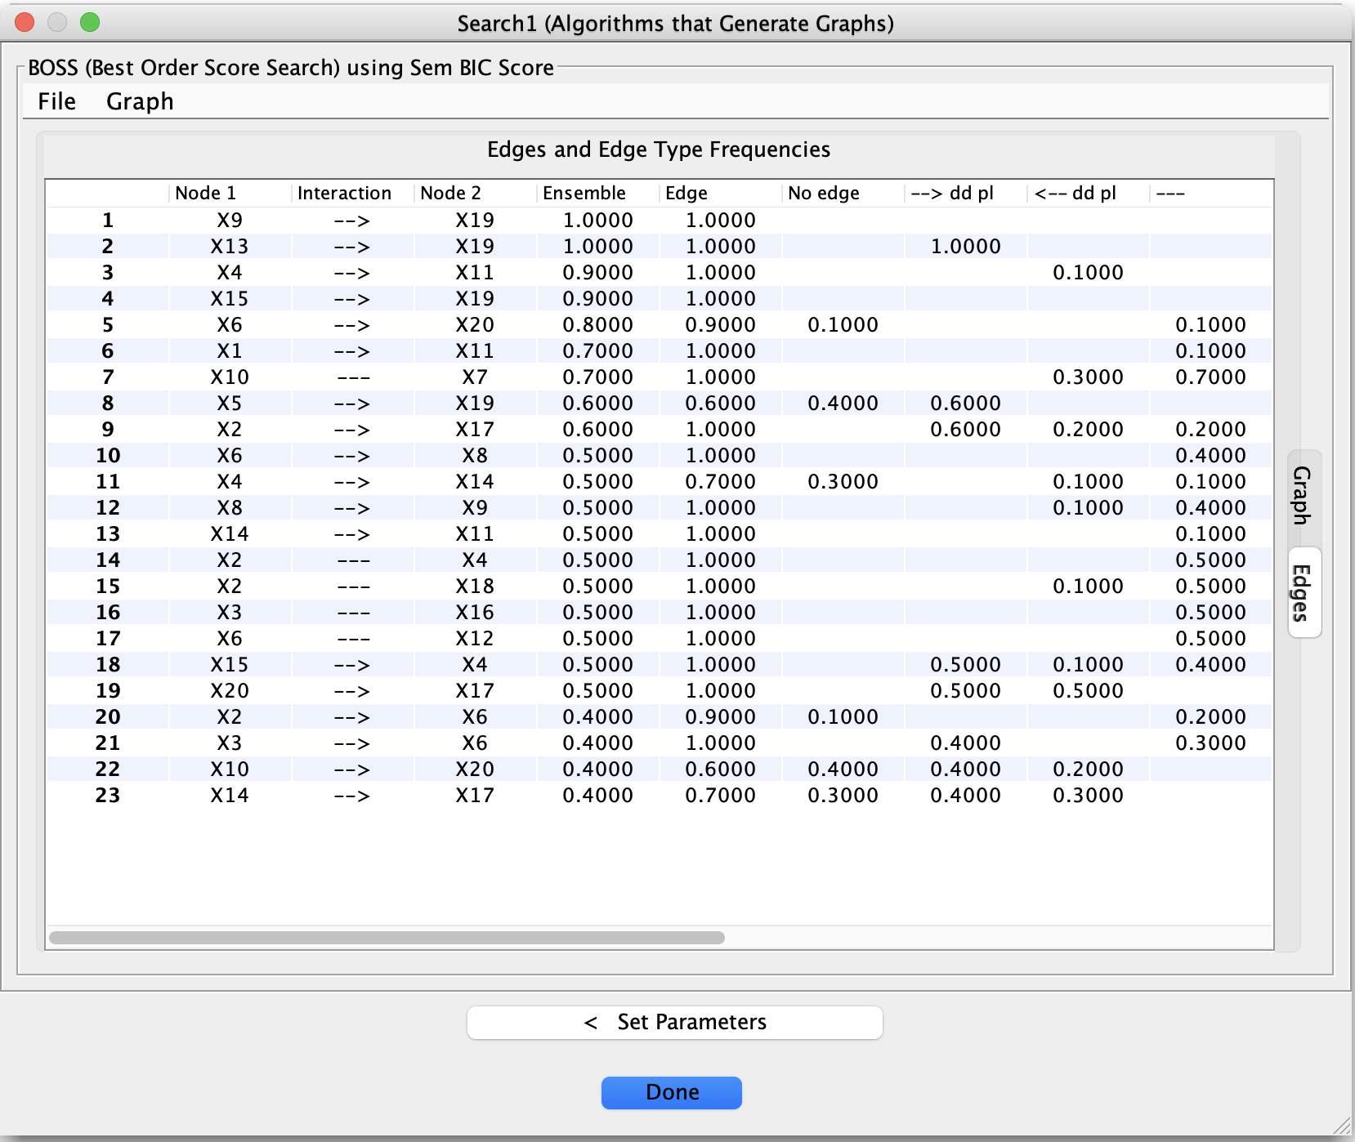Click the Set Parameters button
The height and width of the screenshot is (1142, 1355).
[x=675, y=1022]
